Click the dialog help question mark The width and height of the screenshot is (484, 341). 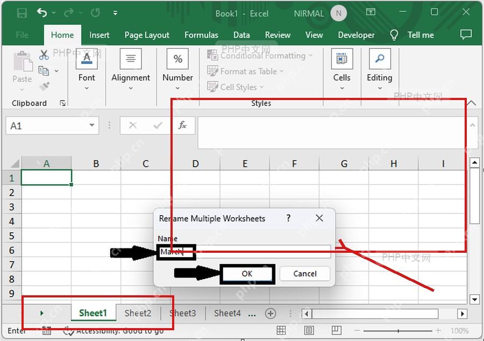point(288,218)
